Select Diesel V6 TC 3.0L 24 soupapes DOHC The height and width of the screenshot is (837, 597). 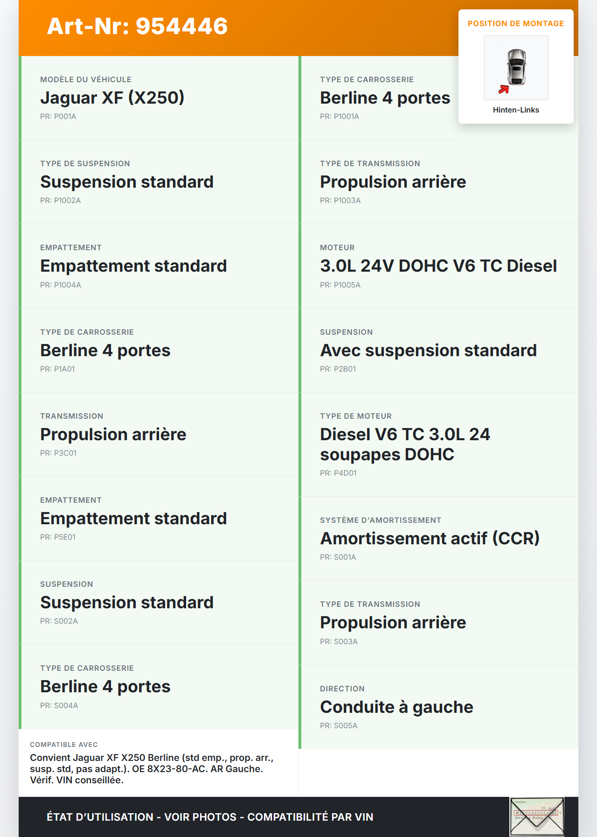click(405, 444)
